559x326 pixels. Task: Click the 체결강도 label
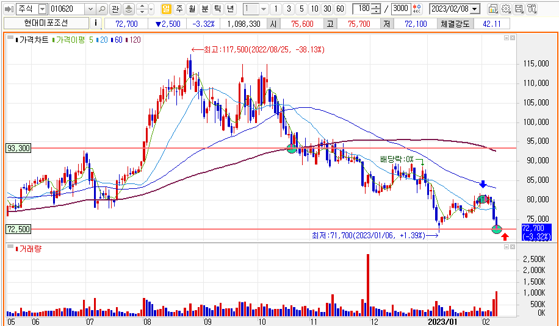tap(455, 24)
